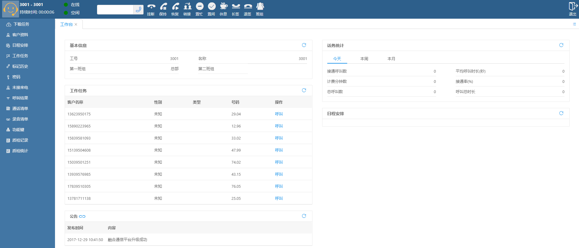Click 呼叫 for customer 15839581093
Viewport: 579px width, 248px height.
(279, 138)
